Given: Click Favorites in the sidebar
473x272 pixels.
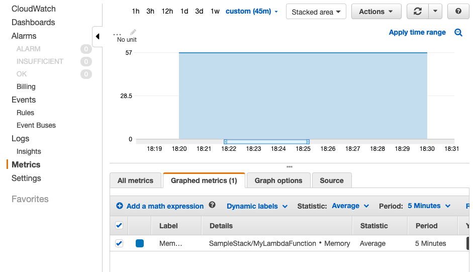Looking at the screenshot, I should tap(30, 199).
